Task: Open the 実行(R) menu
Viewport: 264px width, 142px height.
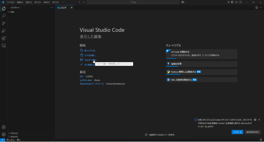Action: [56, 2]
